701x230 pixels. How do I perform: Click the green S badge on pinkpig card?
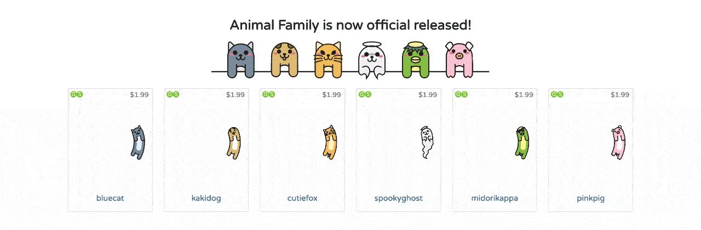point(560,94)
